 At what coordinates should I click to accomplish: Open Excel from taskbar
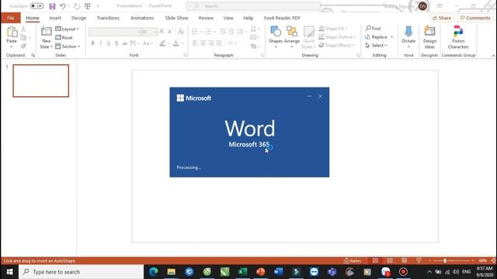point(243,272)
